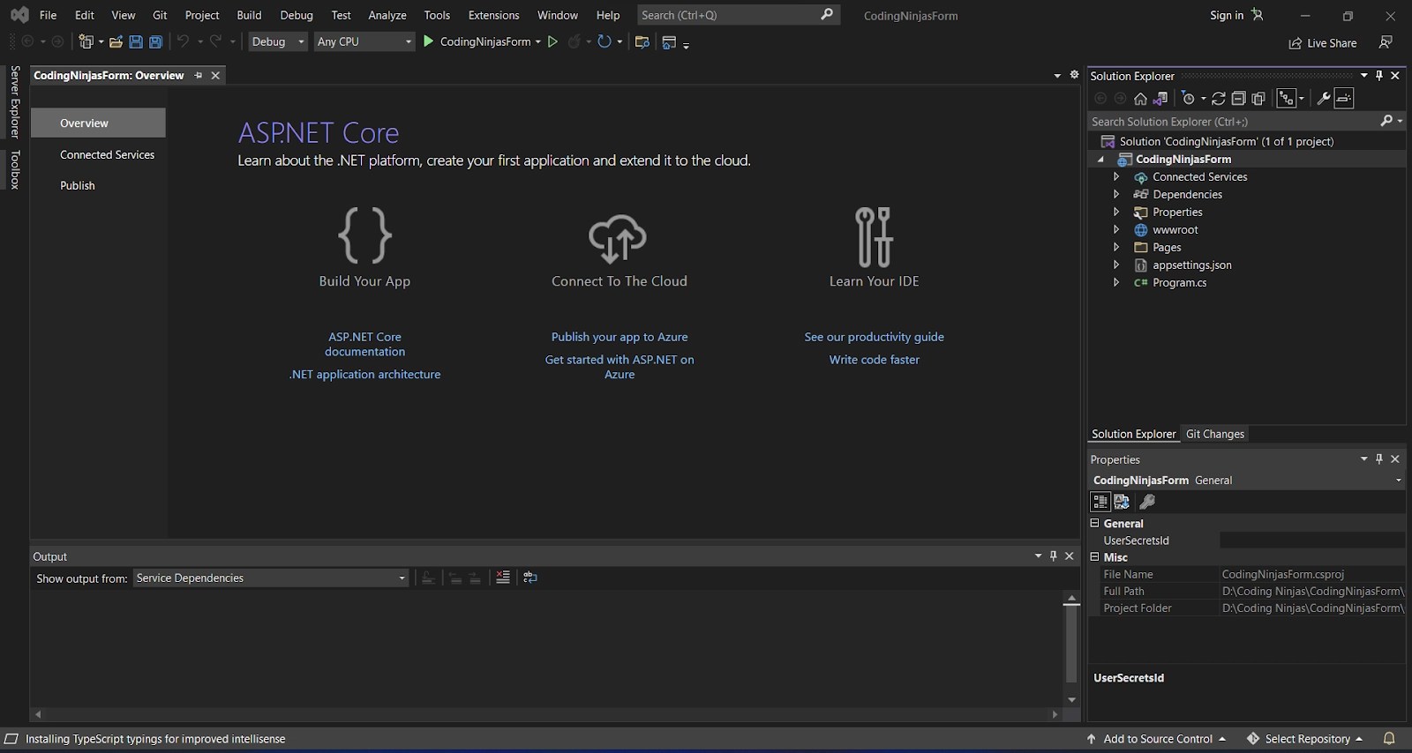The width and height of the screenshot is (1412, 753).
Task: Open the File menu
Action: coord(49,15)
